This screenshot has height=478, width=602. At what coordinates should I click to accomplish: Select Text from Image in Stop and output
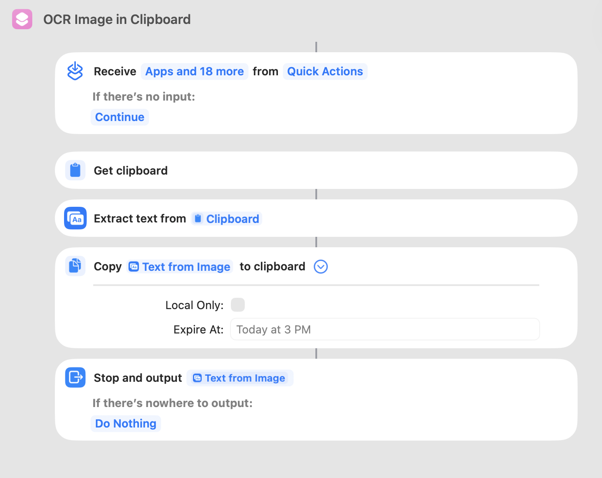point(240,378)
